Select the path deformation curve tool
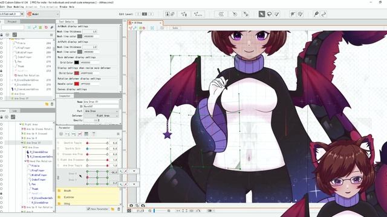The width and height of the screenshot is (387, 217). tap(324, 14)
